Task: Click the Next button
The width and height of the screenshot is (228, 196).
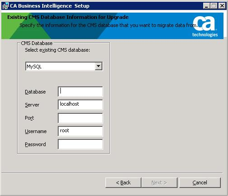Action: pos(160,183)
